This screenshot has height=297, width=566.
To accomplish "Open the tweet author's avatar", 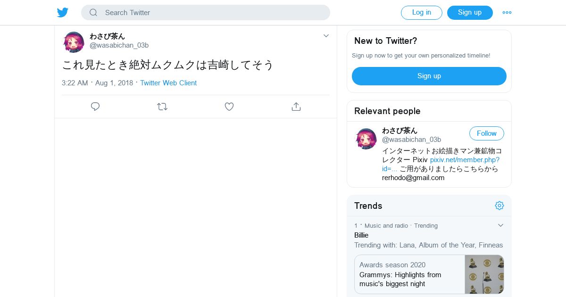I will click(74, 42).
